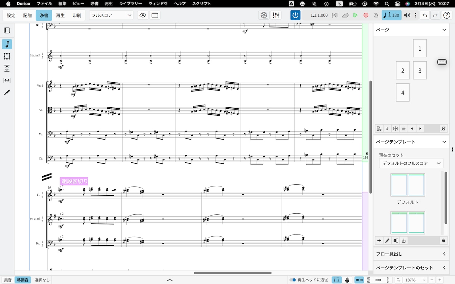Select the Graphic Editing tool in the left toolbox
Screen dimensions: 455x284
(x=7, y=44)
